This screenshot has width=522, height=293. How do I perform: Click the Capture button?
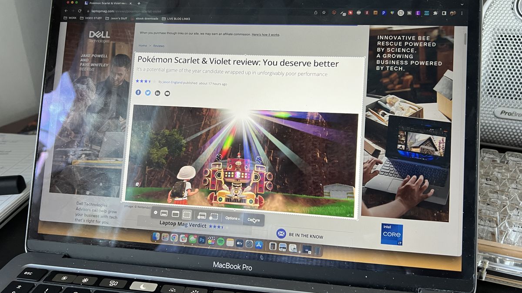point(254,220)
